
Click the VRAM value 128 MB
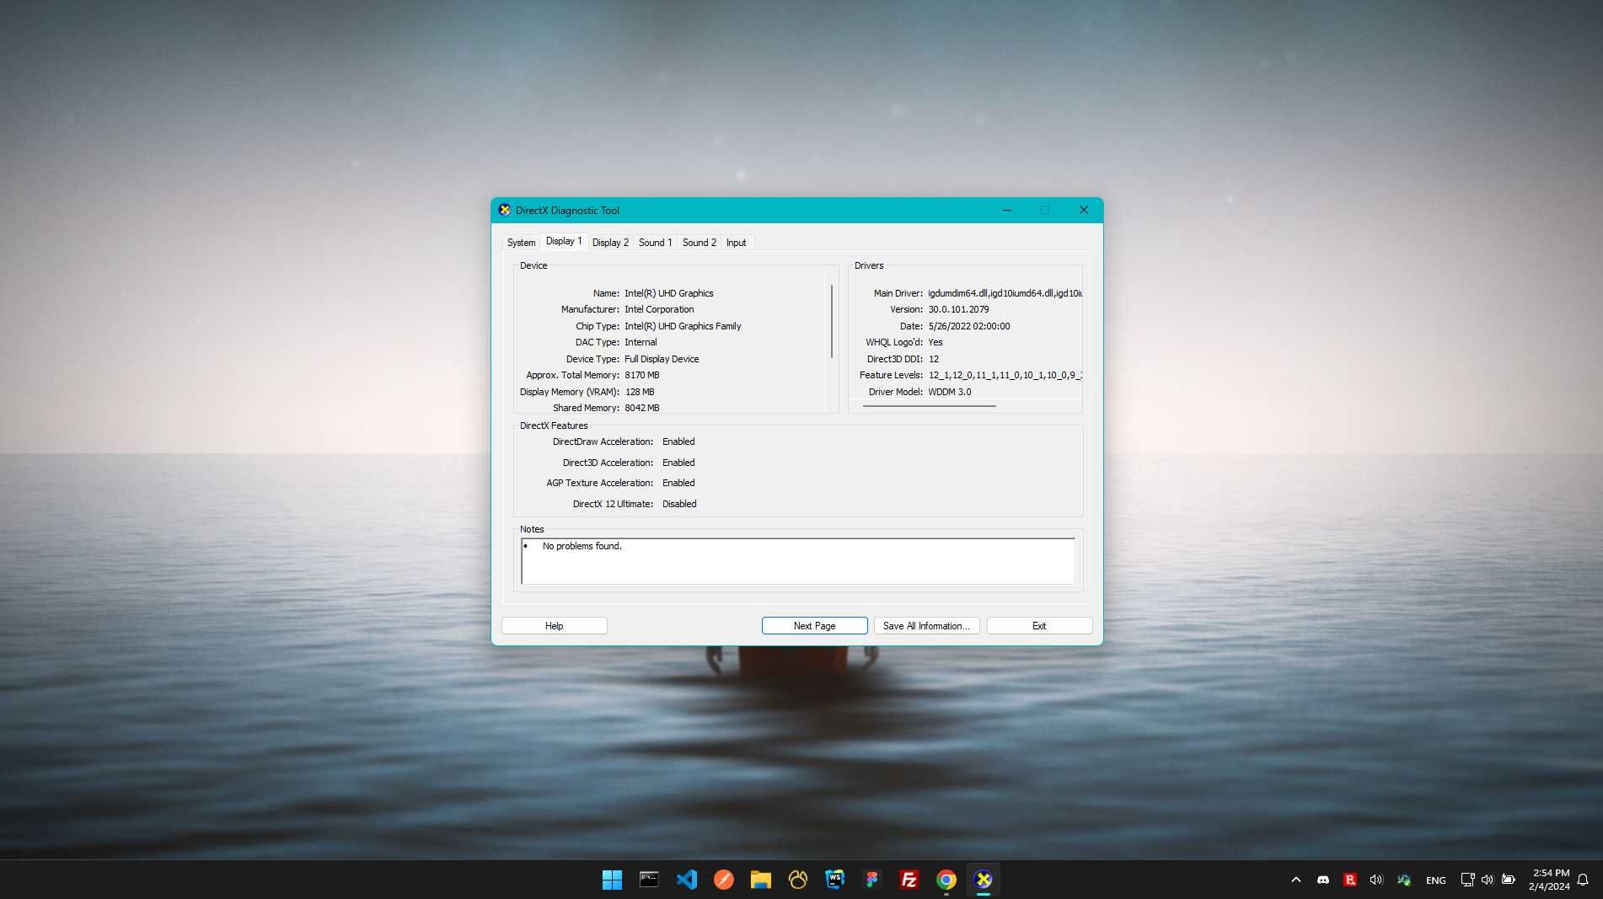coord(639,392)
